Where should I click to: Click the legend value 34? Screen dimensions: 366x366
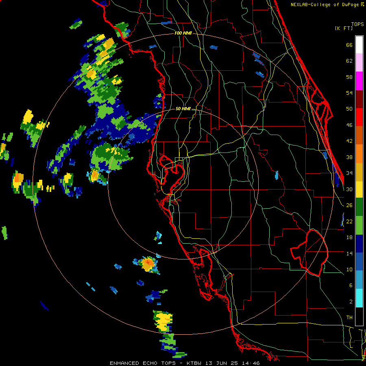pyautogui.click(x=349, y=173)
